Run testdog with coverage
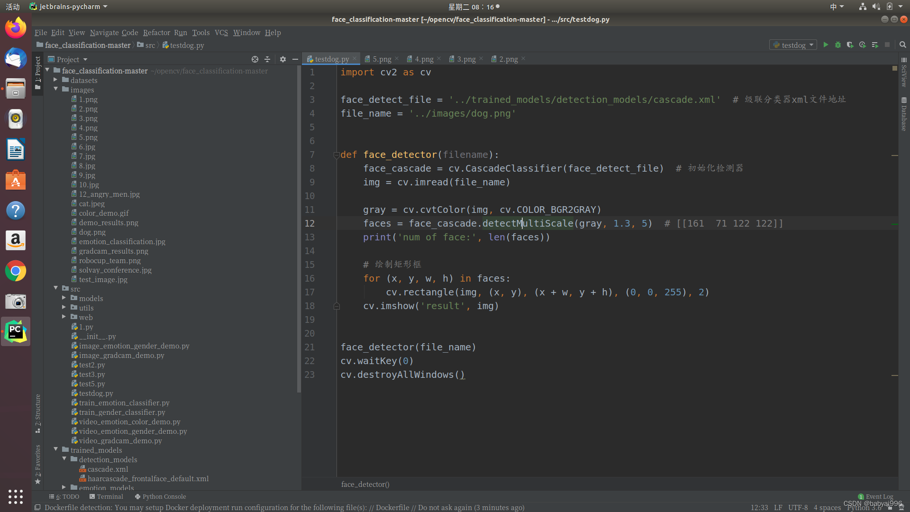 (x=850, y=45)
